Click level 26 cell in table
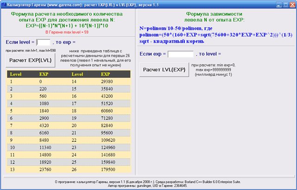This screenshot has height=190, width=297. (74, 170)
